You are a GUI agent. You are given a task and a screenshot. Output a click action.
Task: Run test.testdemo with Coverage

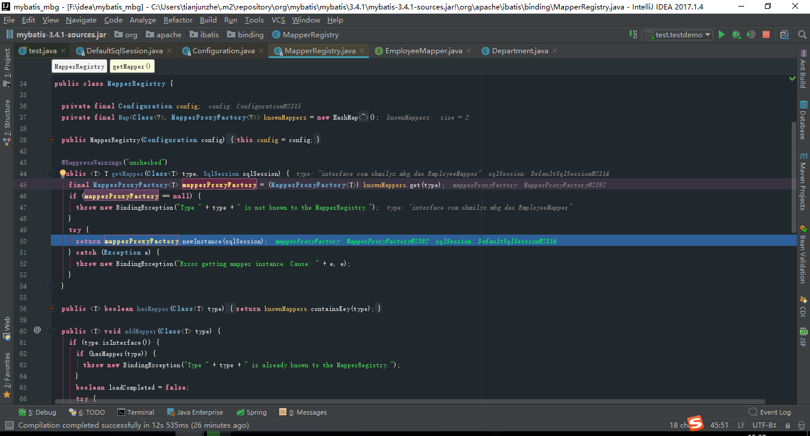point(751,34)
